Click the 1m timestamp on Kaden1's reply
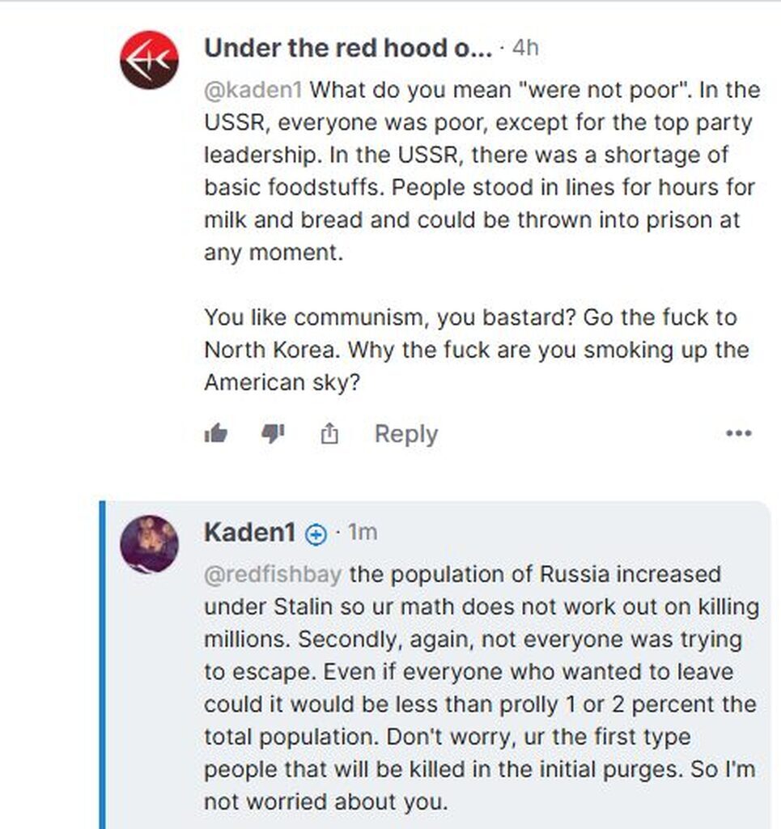 click(363, 532)
